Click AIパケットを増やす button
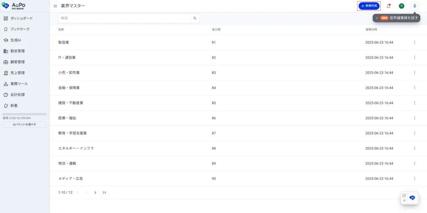 click(x=25, y=125)
